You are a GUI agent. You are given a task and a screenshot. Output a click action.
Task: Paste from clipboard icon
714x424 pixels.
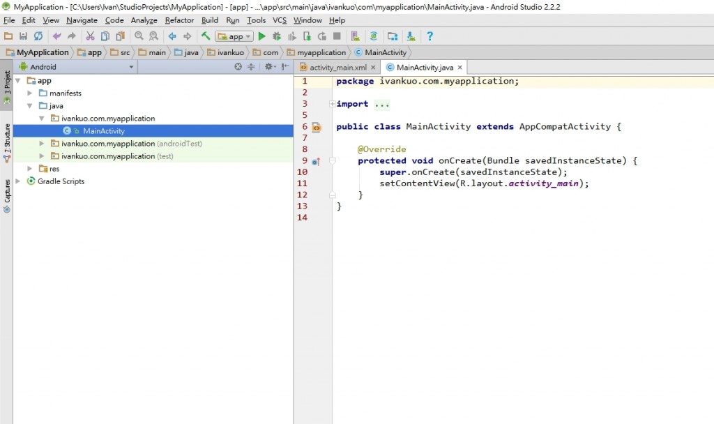[x=120, y=36]
